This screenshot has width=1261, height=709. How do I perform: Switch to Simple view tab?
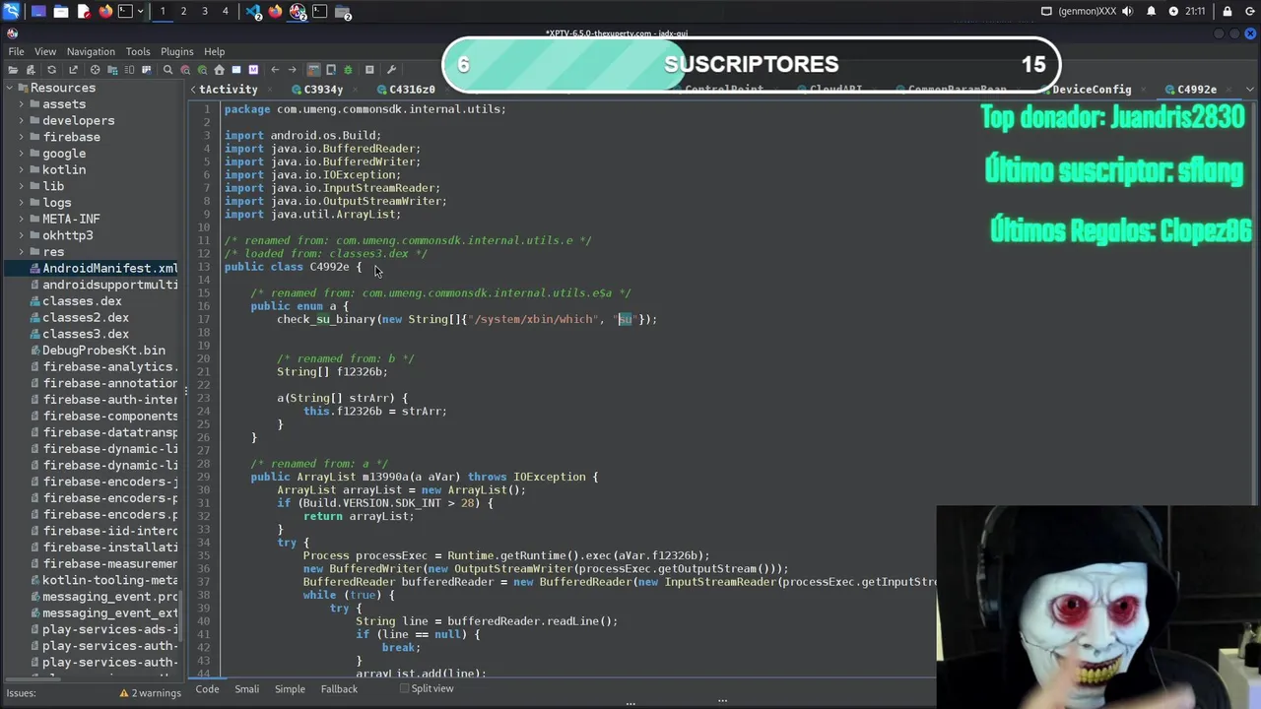click(x=290, y=689)
